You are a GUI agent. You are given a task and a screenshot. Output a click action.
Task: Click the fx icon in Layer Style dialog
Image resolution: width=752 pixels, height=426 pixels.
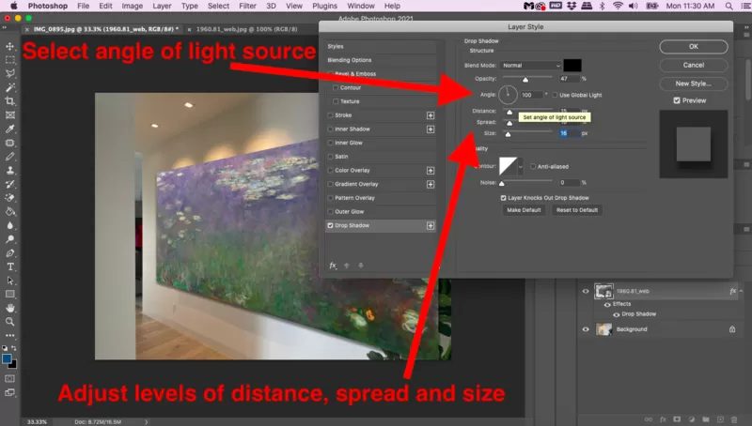click(x=333, y=266)
